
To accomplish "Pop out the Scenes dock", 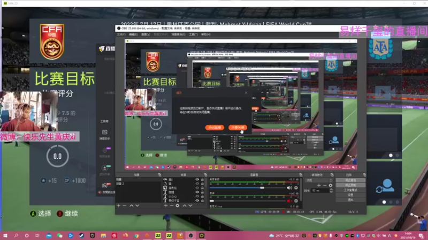I will [x=159, y=175].
